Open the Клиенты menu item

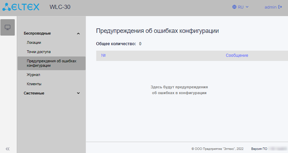(x=34, y=84)
